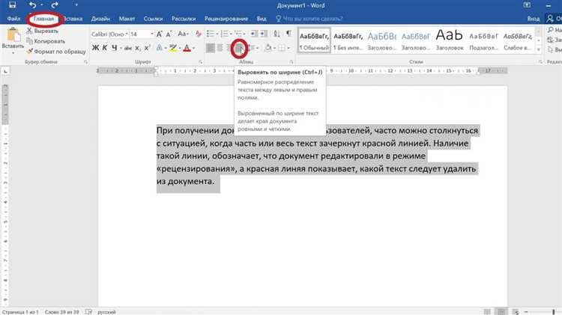562x315 pixels.
Task: Increase font size with large A icon
Action: point(159,34)
